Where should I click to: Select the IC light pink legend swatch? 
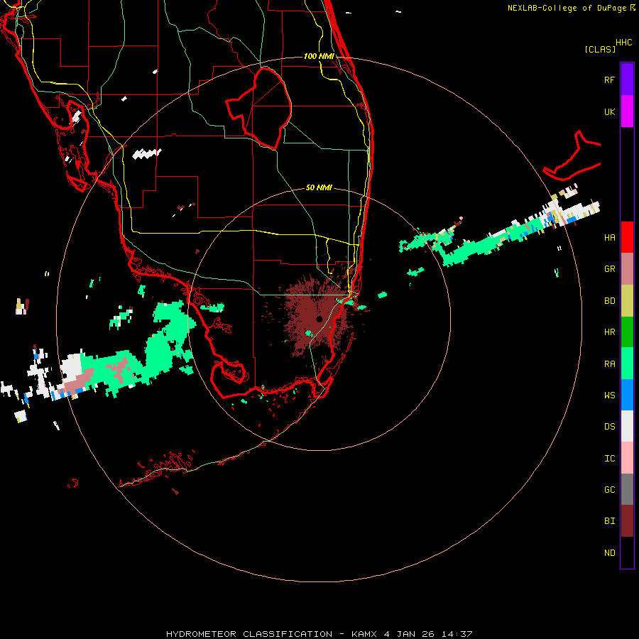[627, 458]
